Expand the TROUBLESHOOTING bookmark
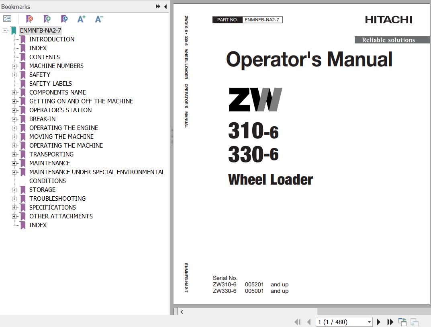431x327 pixels. pyautogui.click(x=14, y=199)
